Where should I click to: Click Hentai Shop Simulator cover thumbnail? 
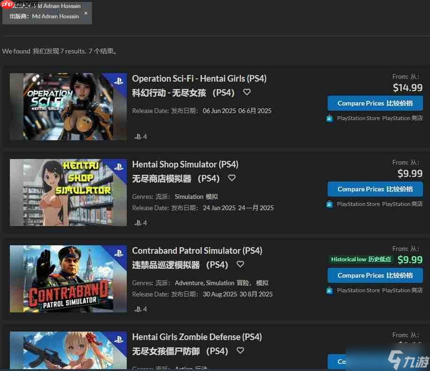point(68,192)
